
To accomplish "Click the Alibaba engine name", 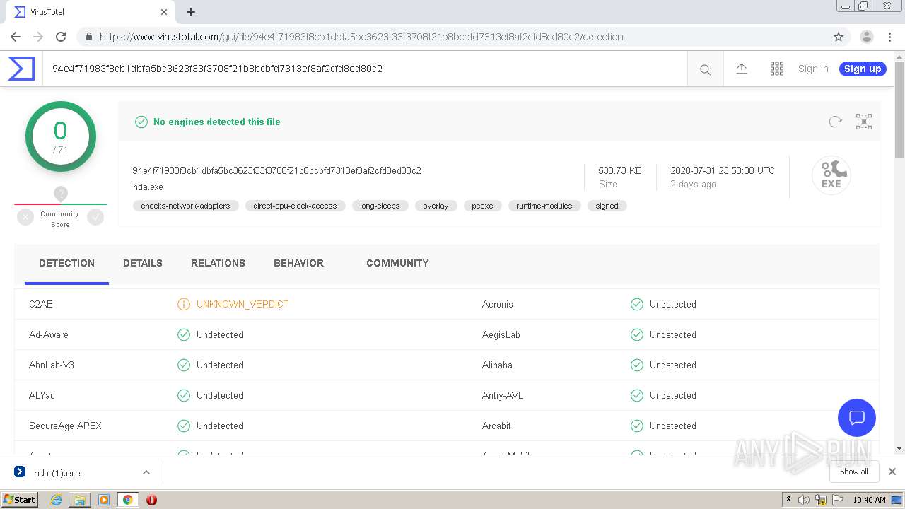I will (x=497, y=365).
